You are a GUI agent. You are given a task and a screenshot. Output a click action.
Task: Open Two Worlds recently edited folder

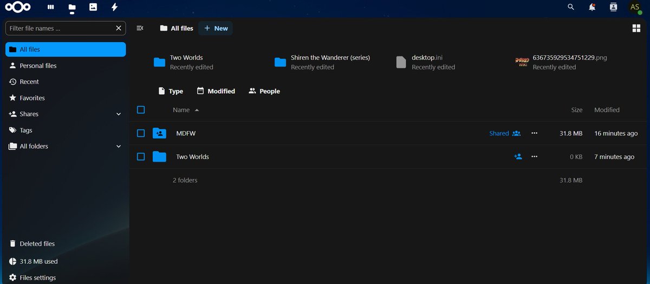[x=184, y=62]
